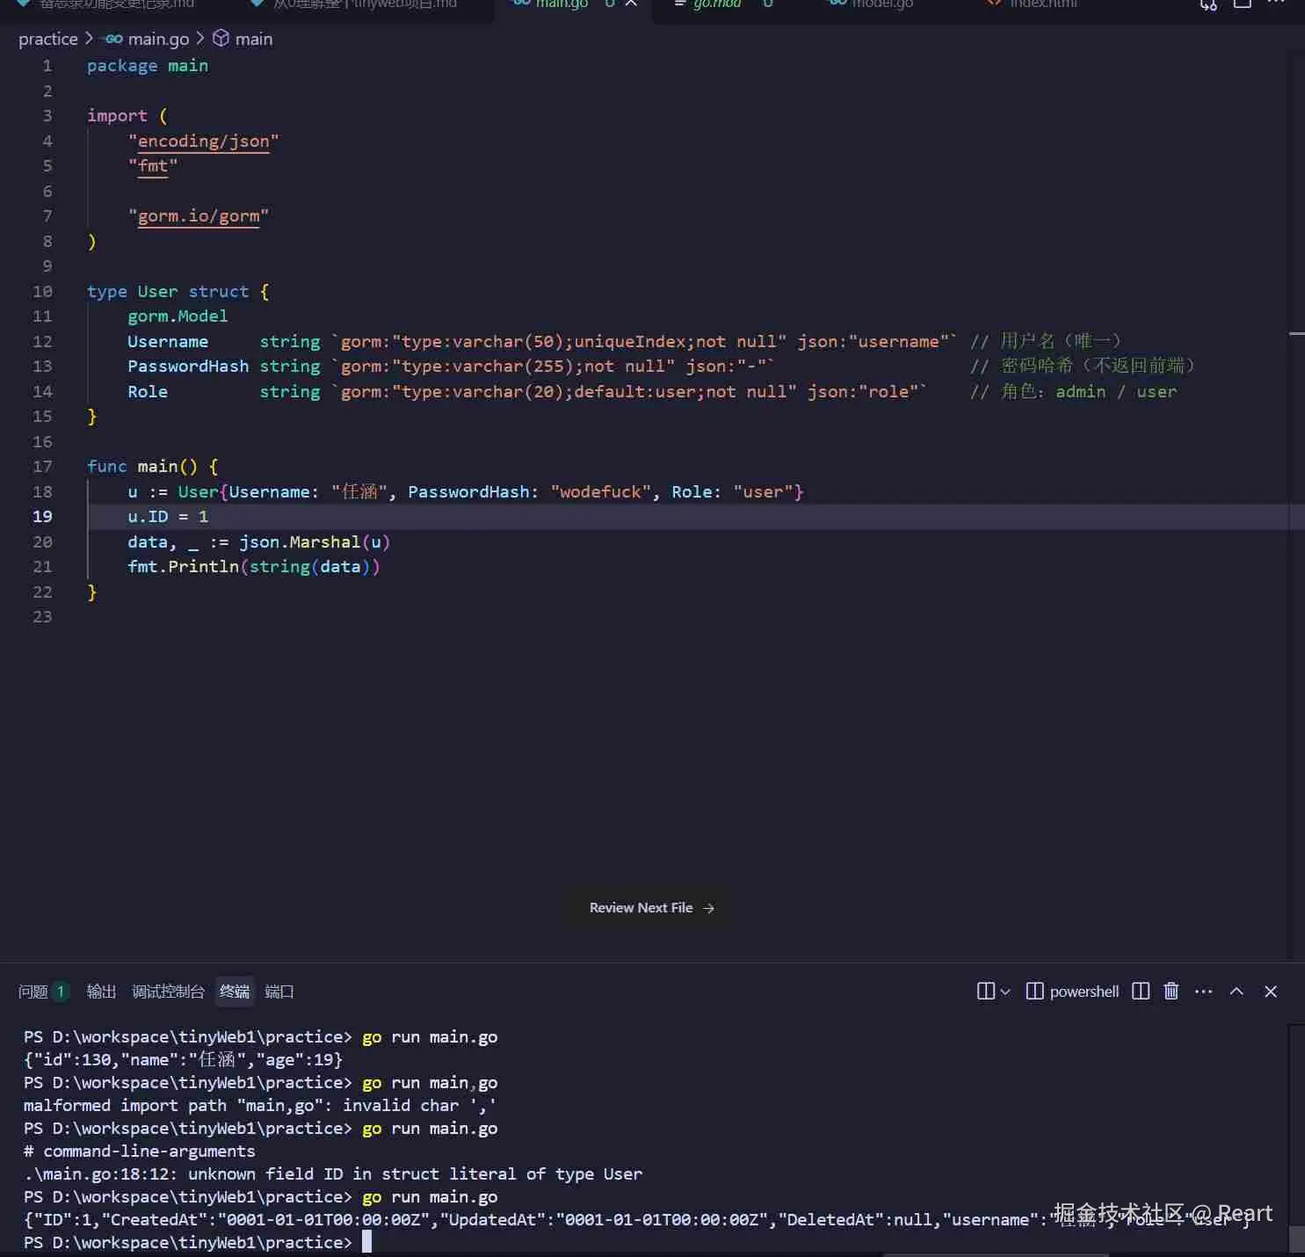Kill the terminal with trash icon
Image resolution: width=1305 pixels, height=1257 pixels.
[1171, 992]
